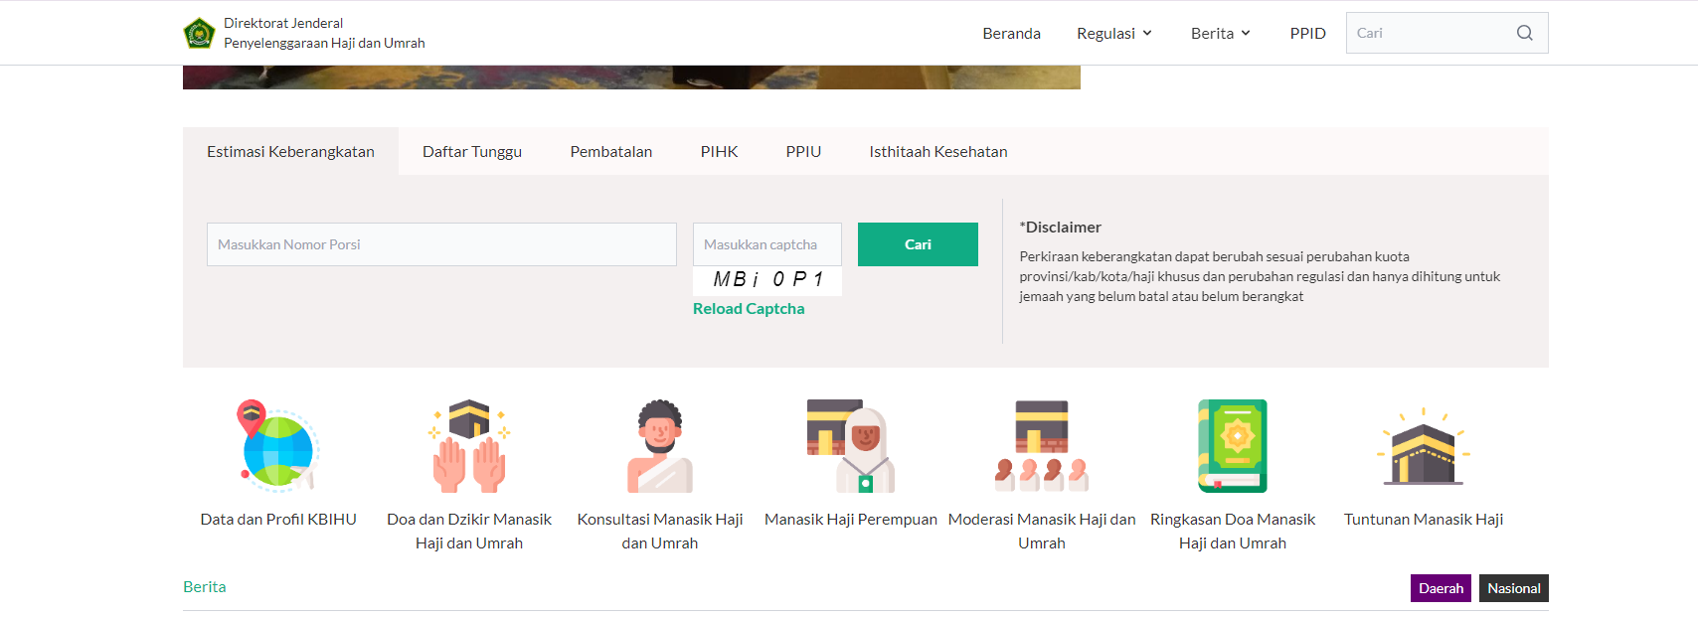Focus the Masukkan Nomor Porsi field
Image resolution: width=1698 pixels, height=618 pixels.
(x=441, y=244)
